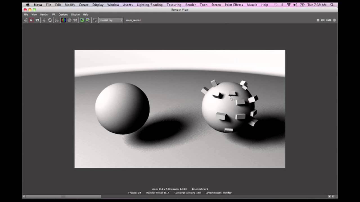Click the horizontal scrollbar thumb
Screen dimensions: 360x202
point(63,196)
